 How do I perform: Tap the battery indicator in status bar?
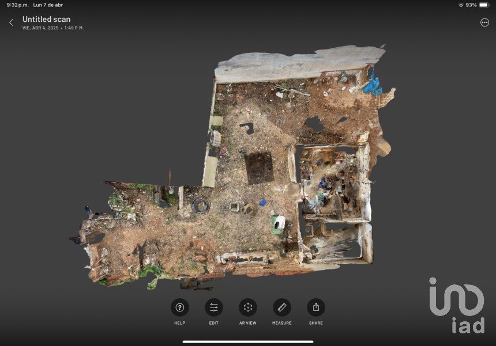point(484,5)
